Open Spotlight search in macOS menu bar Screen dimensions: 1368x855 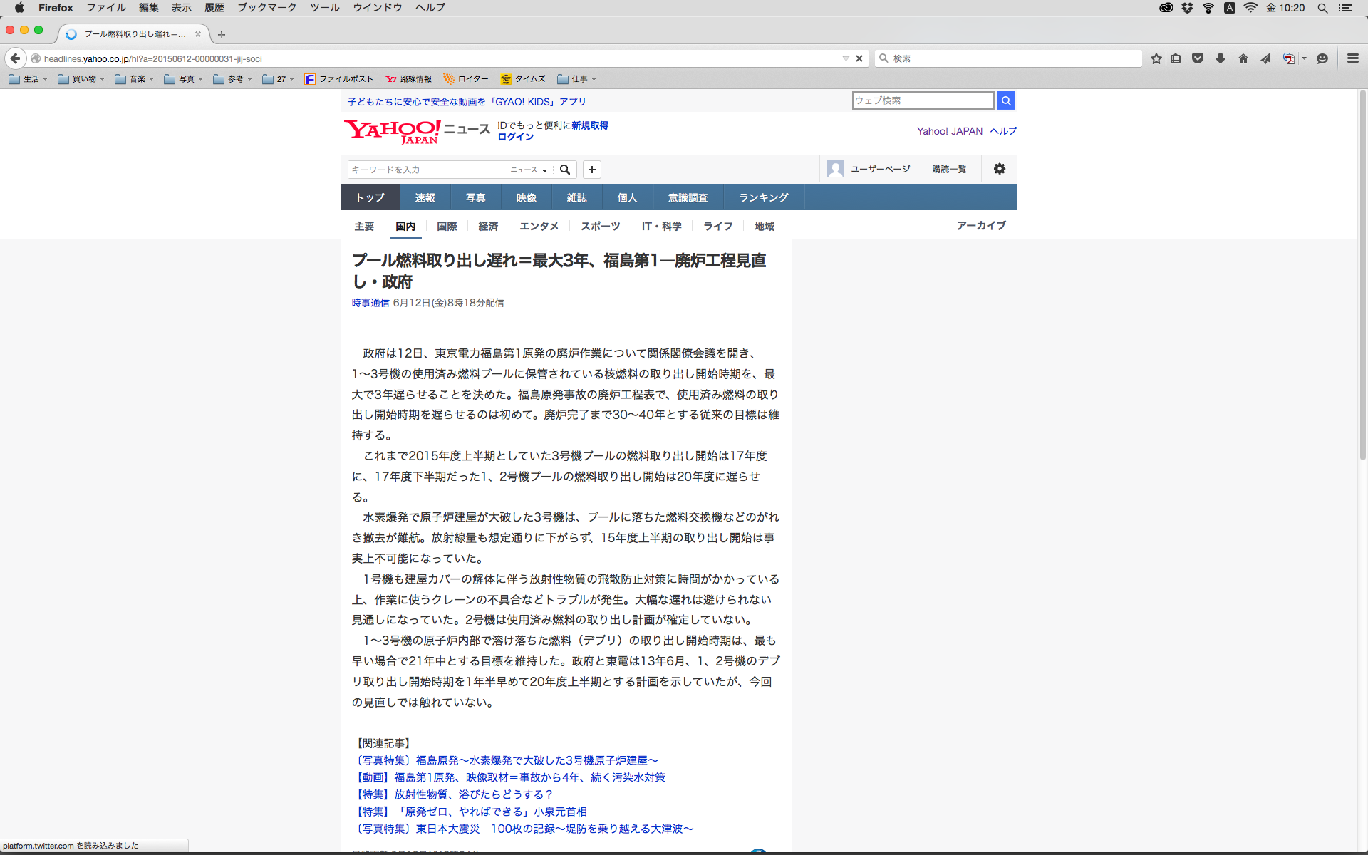pos(1322,8)
